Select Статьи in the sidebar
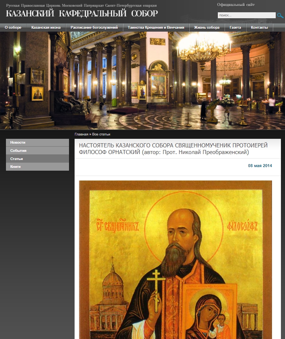Viewport: 285px width, 339px height. click(x=37, y=159)
